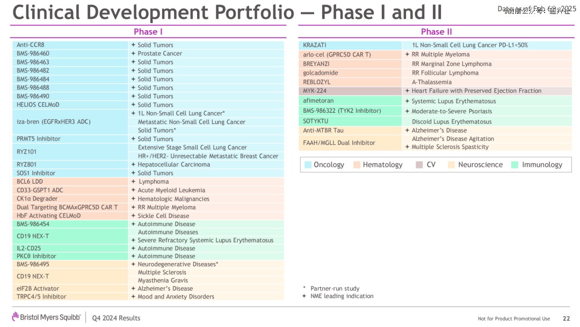Image resolution: width=580 pixels, height=327 pixels.
Task: Select the Hematology legend color swatch
Action: pos(357,165)
